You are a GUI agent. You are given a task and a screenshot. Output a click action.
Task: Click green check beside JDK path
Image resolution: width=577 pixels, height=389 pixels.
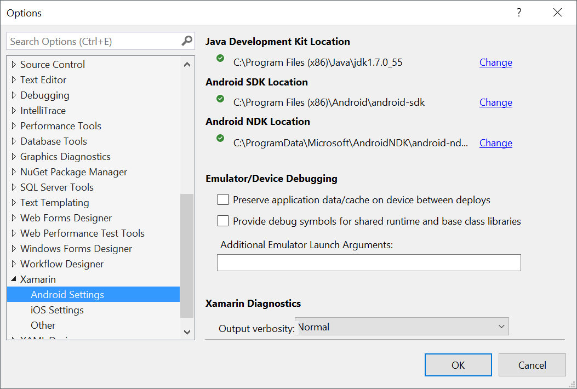pyautogui.click(x=220, y=58)
